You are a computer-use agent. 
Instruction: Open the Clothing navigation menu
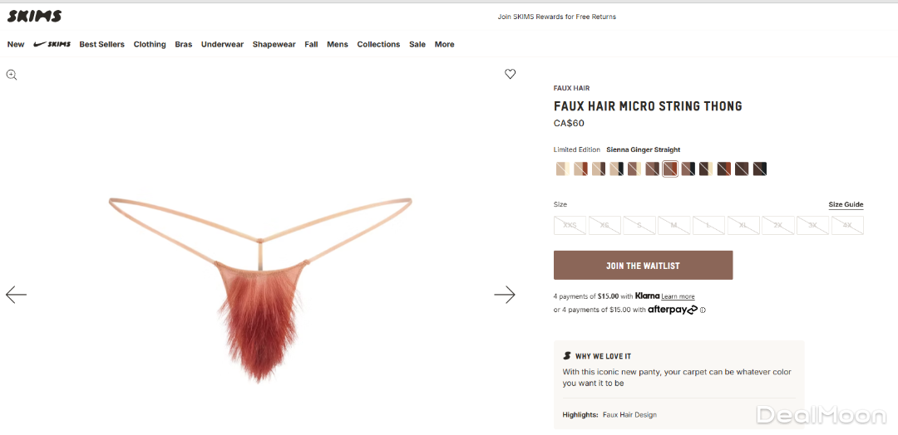click(150, 44)
